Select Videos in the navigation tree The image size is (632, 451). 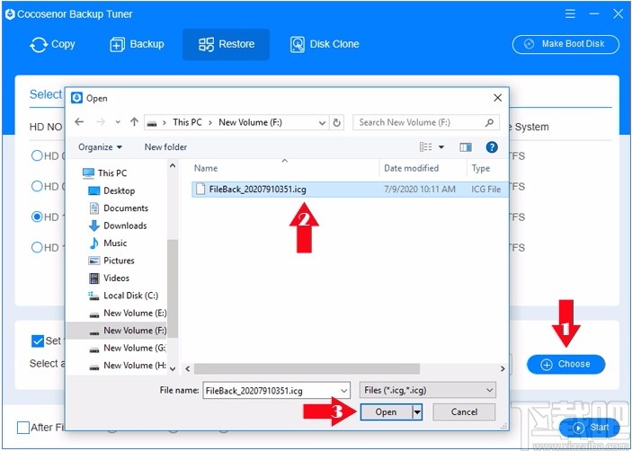coord(109,279)
